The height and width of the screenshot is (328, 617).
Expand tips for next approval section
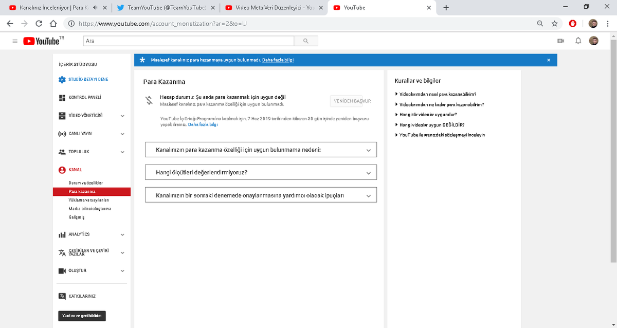coord(261,195)
